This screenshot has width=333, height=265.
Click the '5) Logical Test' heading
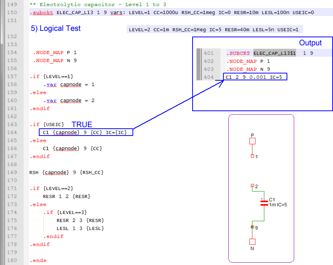56,29
